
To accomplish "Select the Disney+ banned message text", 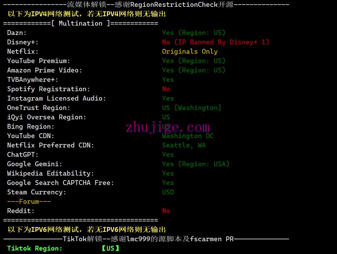I will 215,42.
